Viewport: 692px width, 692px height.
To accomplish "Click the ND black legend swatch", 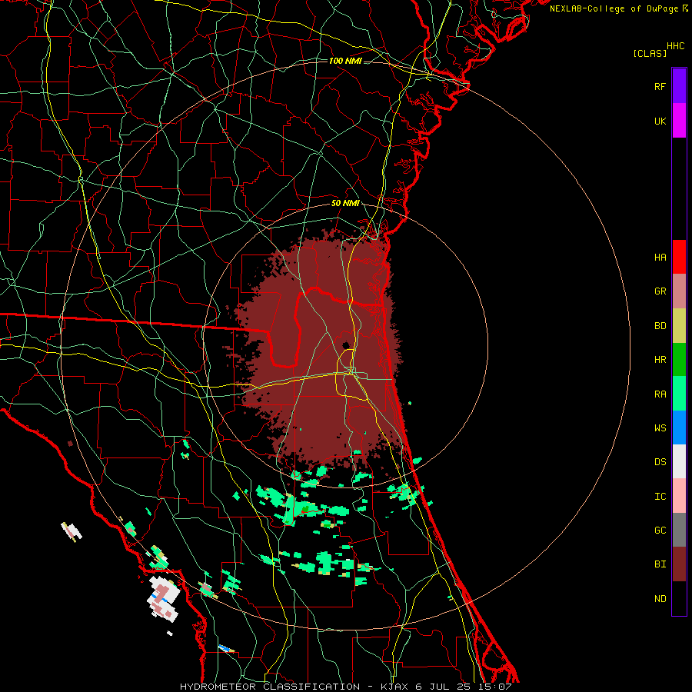I will [x=679, y=598].
